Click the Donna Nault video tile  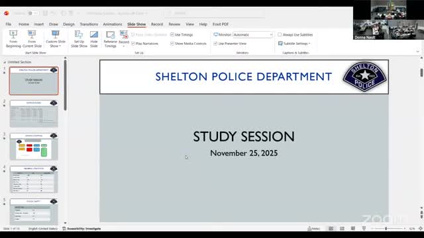(x=371, y=30)
